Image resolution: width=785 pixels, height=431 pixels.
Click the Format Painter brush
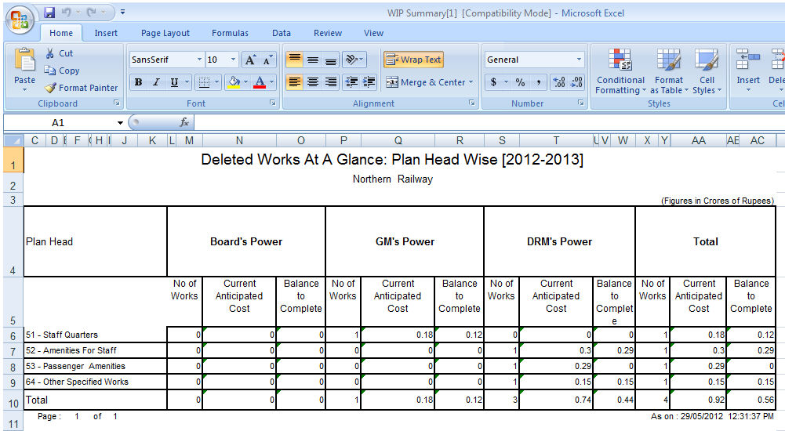tap(51, 88)
